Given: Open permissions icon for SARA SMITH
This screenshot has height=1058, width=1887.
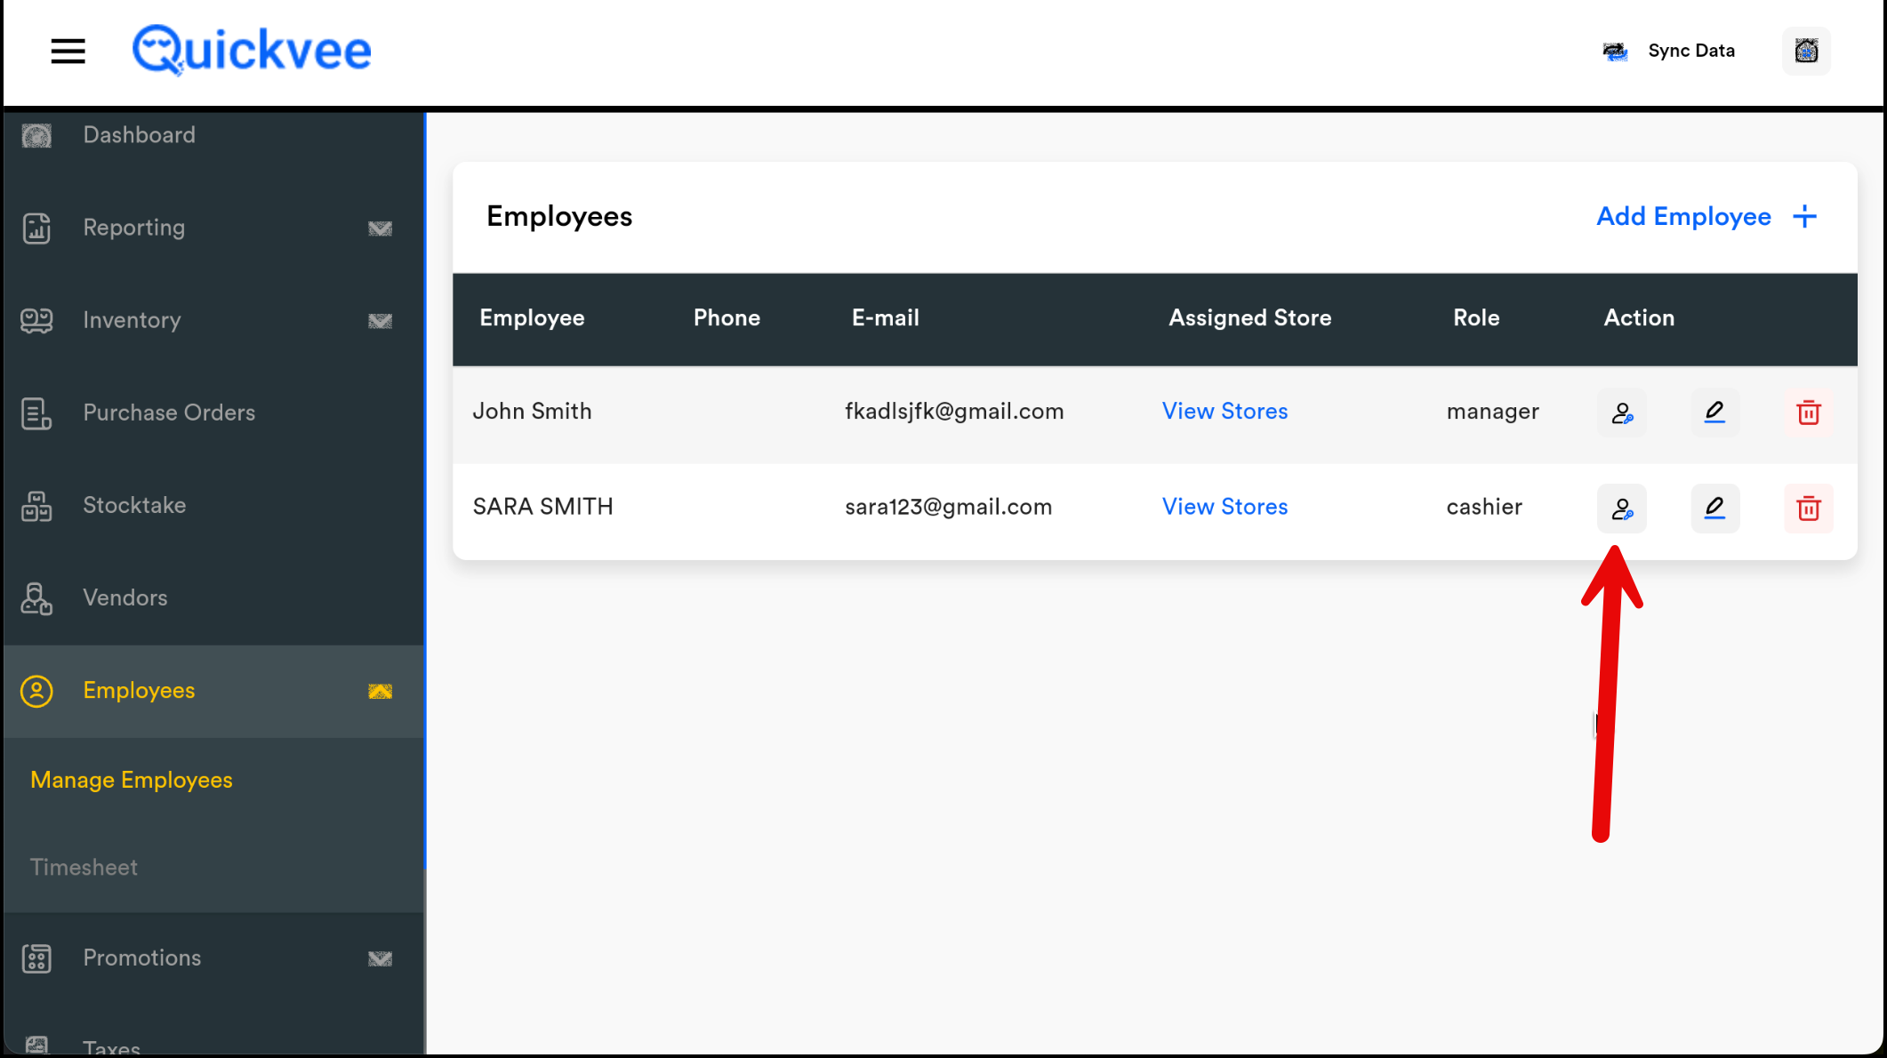Looking at the screenshot, I should tap(1621, 509).
